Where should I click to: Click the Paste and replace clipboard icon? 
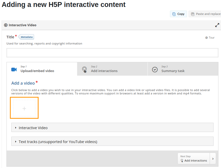(x=193, y=14)
